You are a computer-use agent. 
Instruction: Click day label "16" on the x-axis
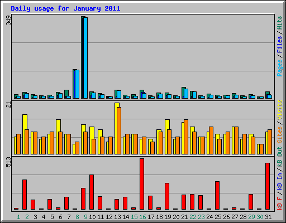pos(142,217)
